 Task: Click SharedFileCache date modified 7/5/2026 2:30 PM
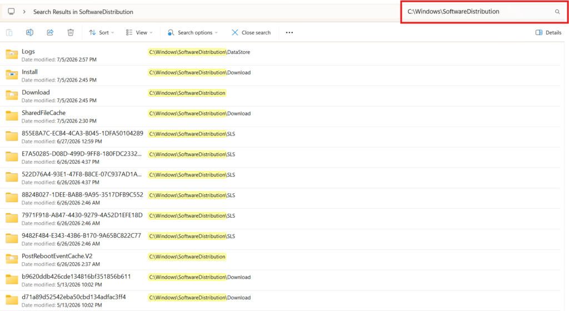(59, 121)
